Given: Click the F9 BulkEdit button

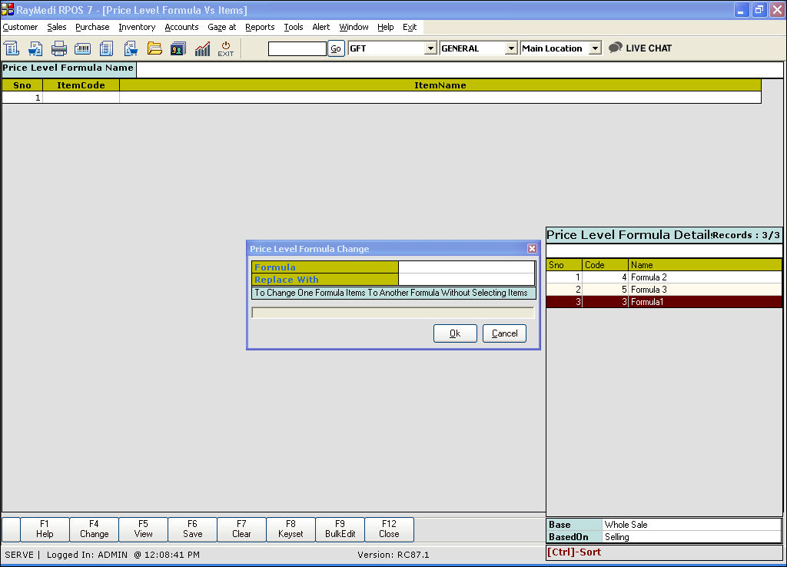Looking at the screenshot, I should (x=340, y=529).
